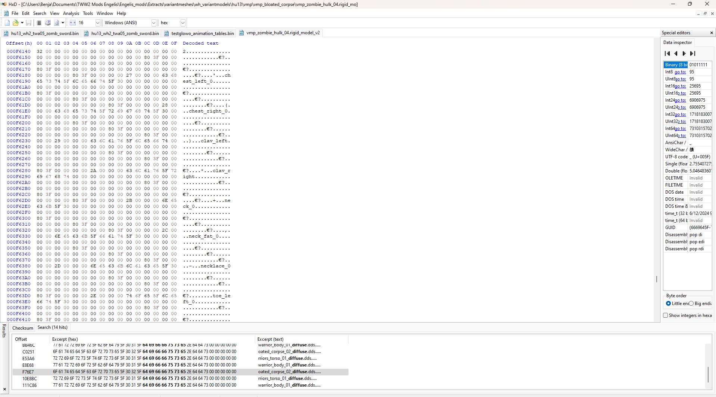Click the results list vertical scrollbar thumb
The image size is (716, 397).
pyautogui.click(x=708, y=375)
